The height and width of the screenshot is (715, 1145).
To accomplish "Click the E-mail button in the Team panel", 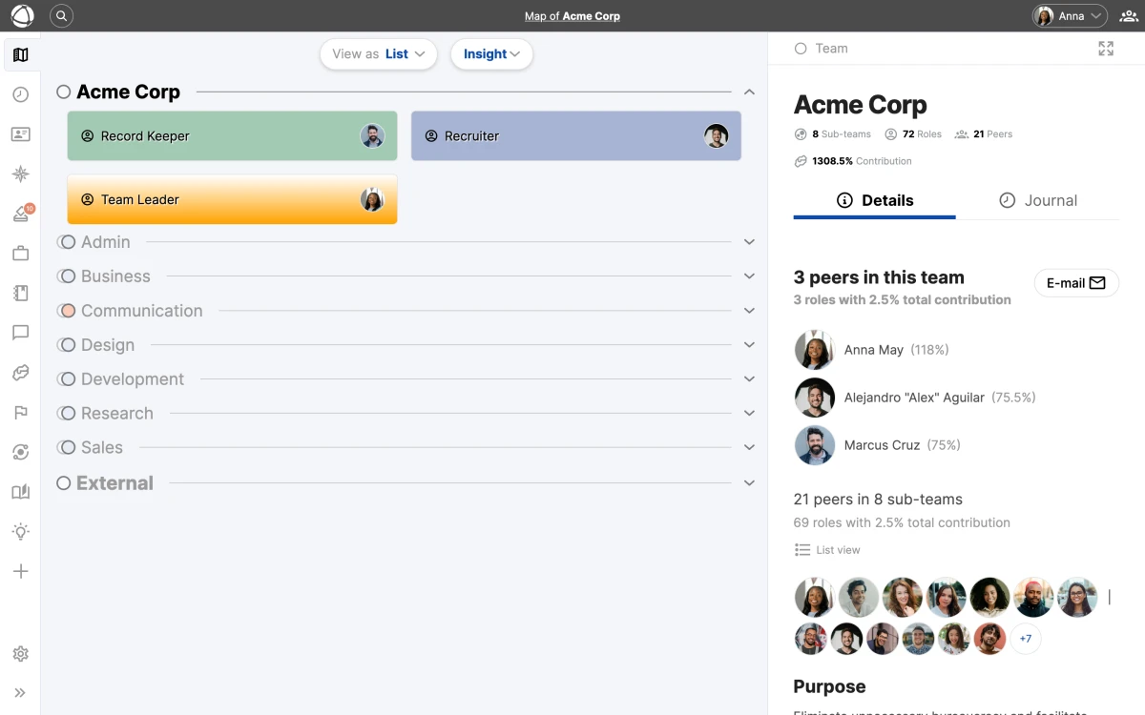I will coord(1076,282).
